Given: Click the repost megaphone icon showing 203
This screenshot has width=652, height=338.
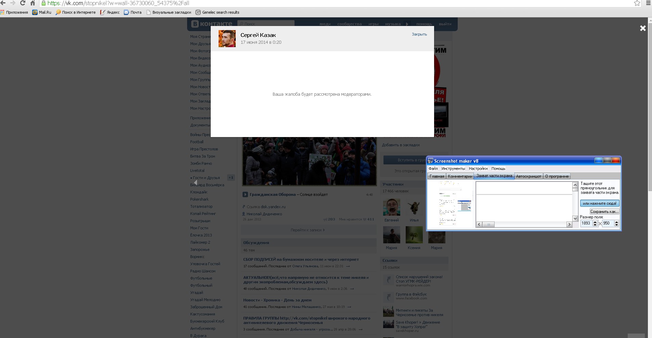Looking at the screenshot, I should [x=325, y=219].
